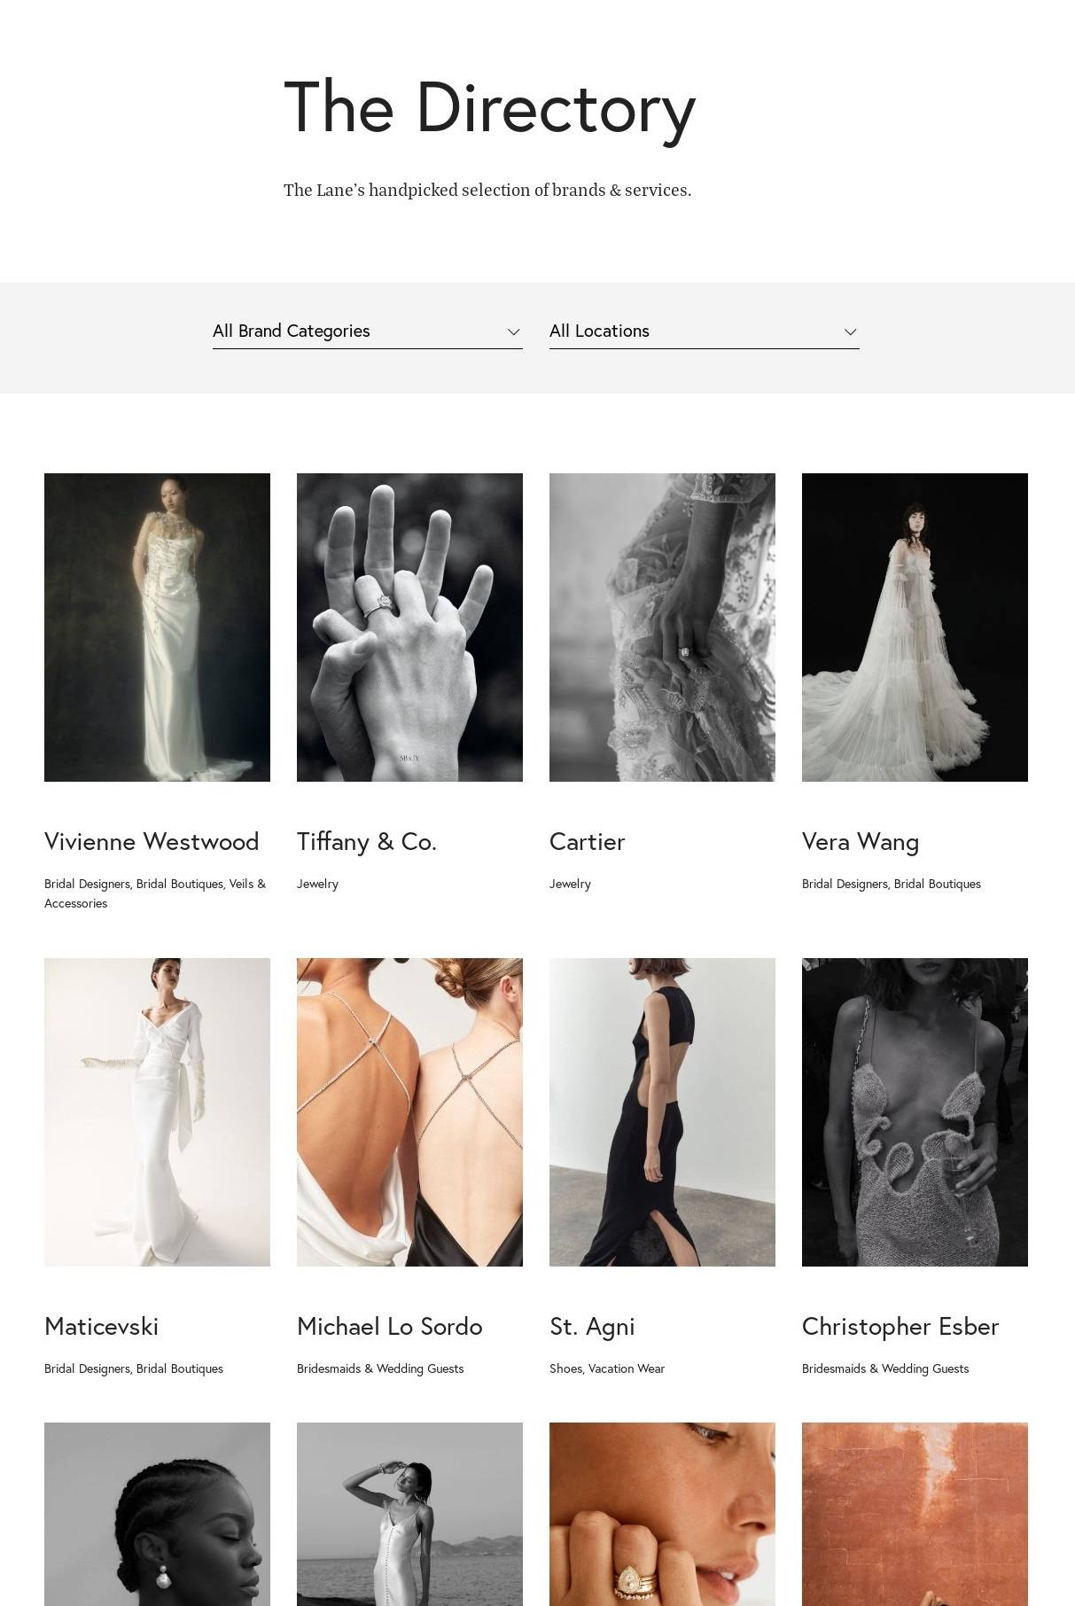Open the stacked gold rings image
1075x1606 pixels.
pos(662,1514)
